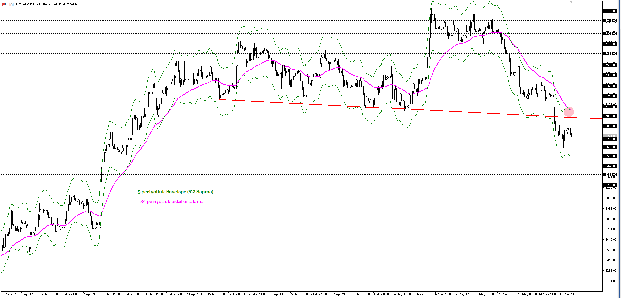
Task: Click the '31 Mar 2026' time axis label
Action: point(9,294)
